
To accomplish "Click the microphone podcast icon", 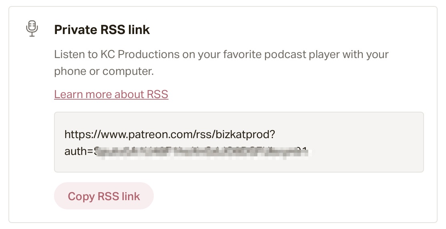I will point(32,29).
